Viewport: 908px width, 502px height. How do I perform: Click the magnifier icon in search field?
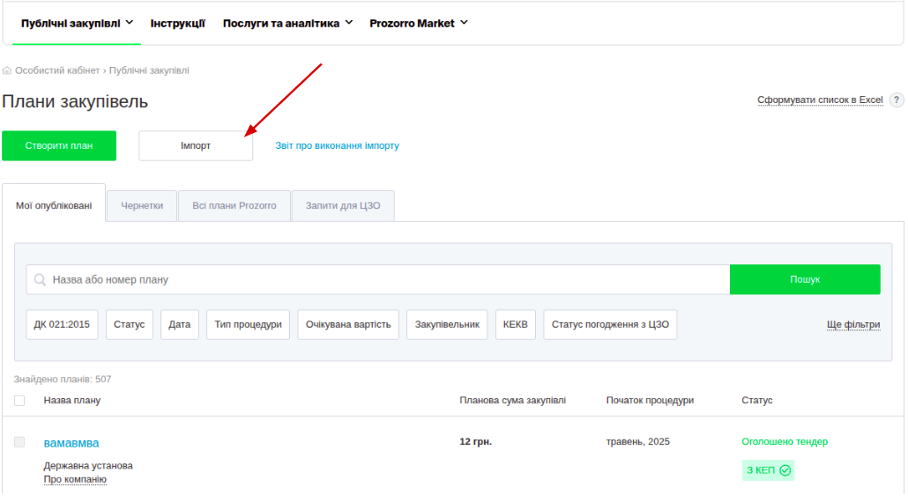[x=40, y=280]
